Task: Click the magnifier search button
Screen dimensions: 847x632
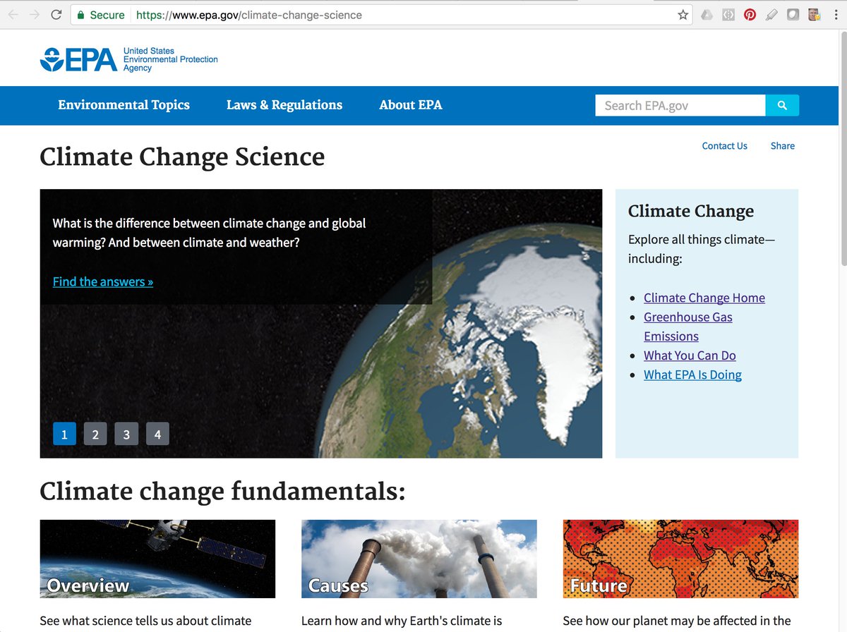Action: click(x=782, y=105)
